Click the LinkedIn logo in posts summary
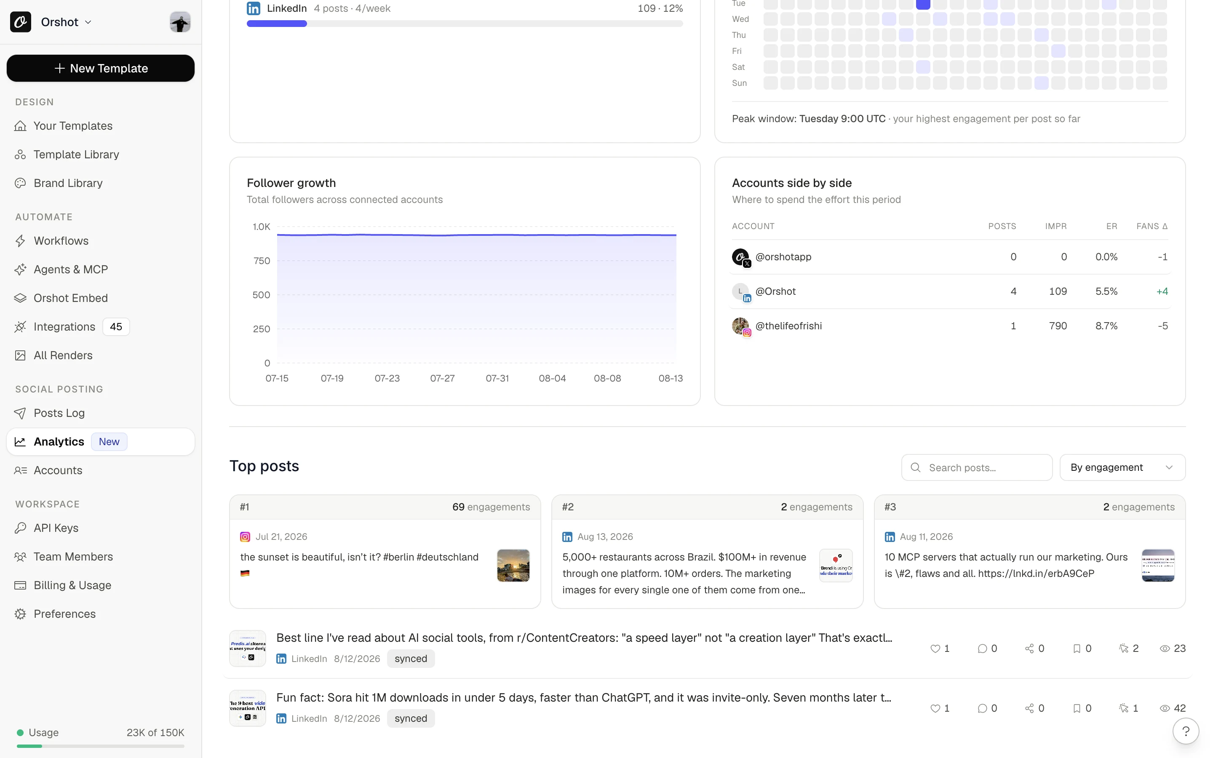 [x=254, y=8]
